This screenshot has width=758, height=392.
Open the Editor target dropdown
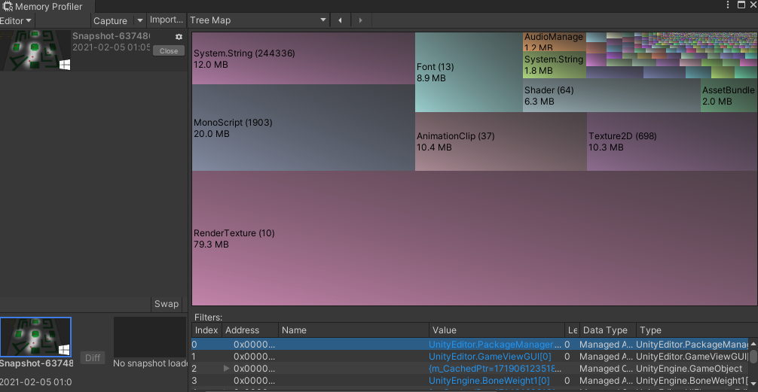pyautogui.click(x=17, y=21)
